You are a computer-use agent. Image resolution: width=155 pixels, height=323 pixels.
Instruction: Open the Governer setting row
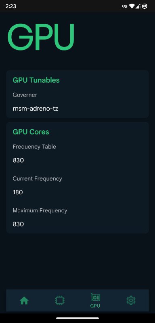pos(77,102)
